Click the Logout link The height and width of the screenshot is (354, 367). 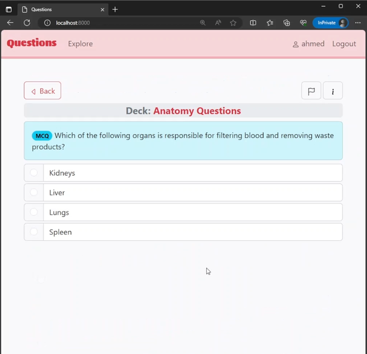344,44
